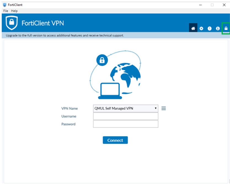Open the About info icon
The width and height of the screenshot is (230, 184).
[x=218, y=28]
